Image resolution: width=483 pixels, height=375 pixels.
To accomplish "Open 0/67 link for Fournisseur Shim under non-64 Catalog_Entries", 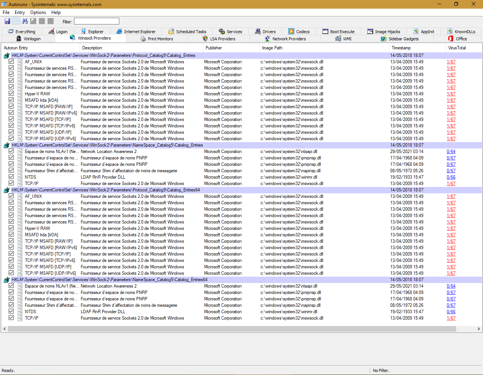I will point(451,171).
